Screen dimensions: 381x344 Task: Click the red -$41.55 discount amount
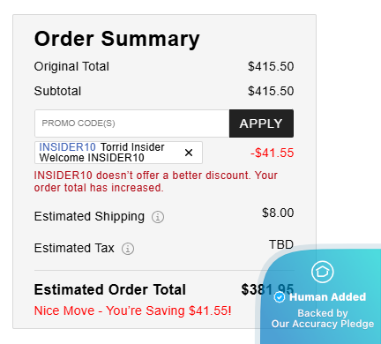pyautogui.click(x=272, y=153)
